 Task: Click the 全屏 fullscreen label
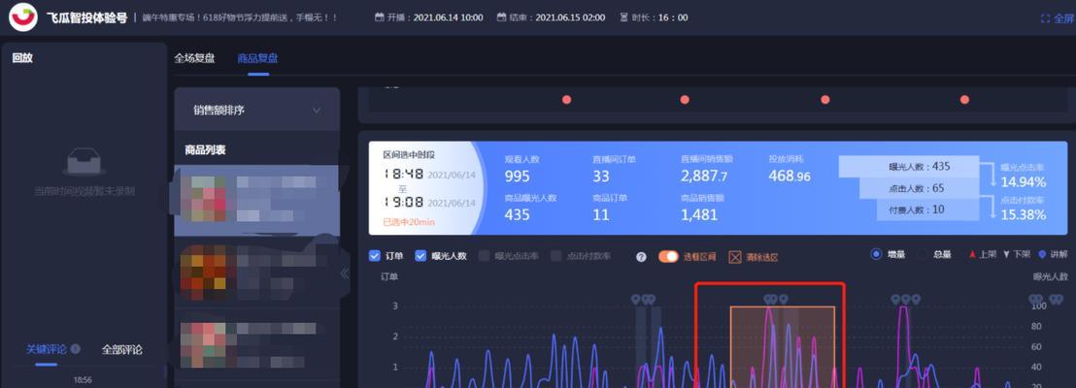pos(1063,18)
